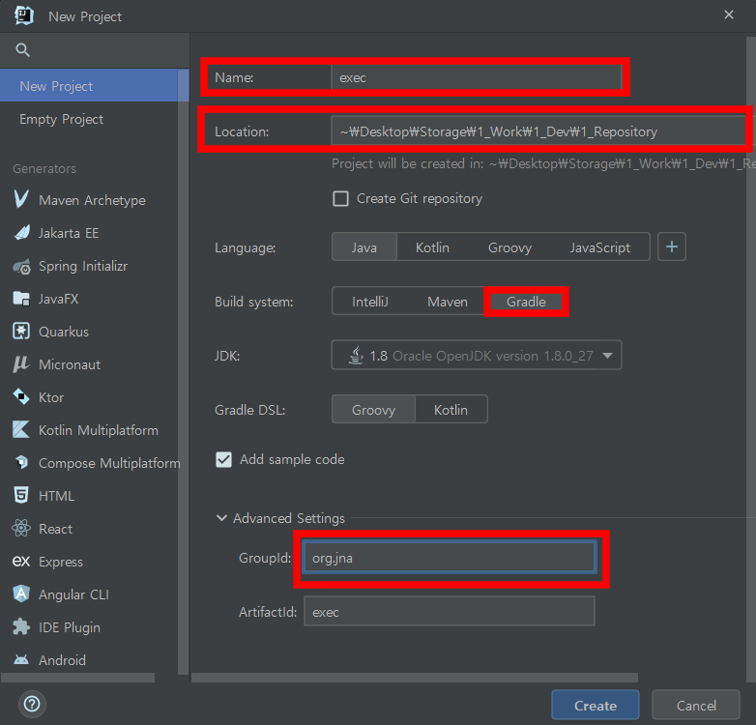
Task: Open the JDK version dropdown arrow
Action: [607, 356]
